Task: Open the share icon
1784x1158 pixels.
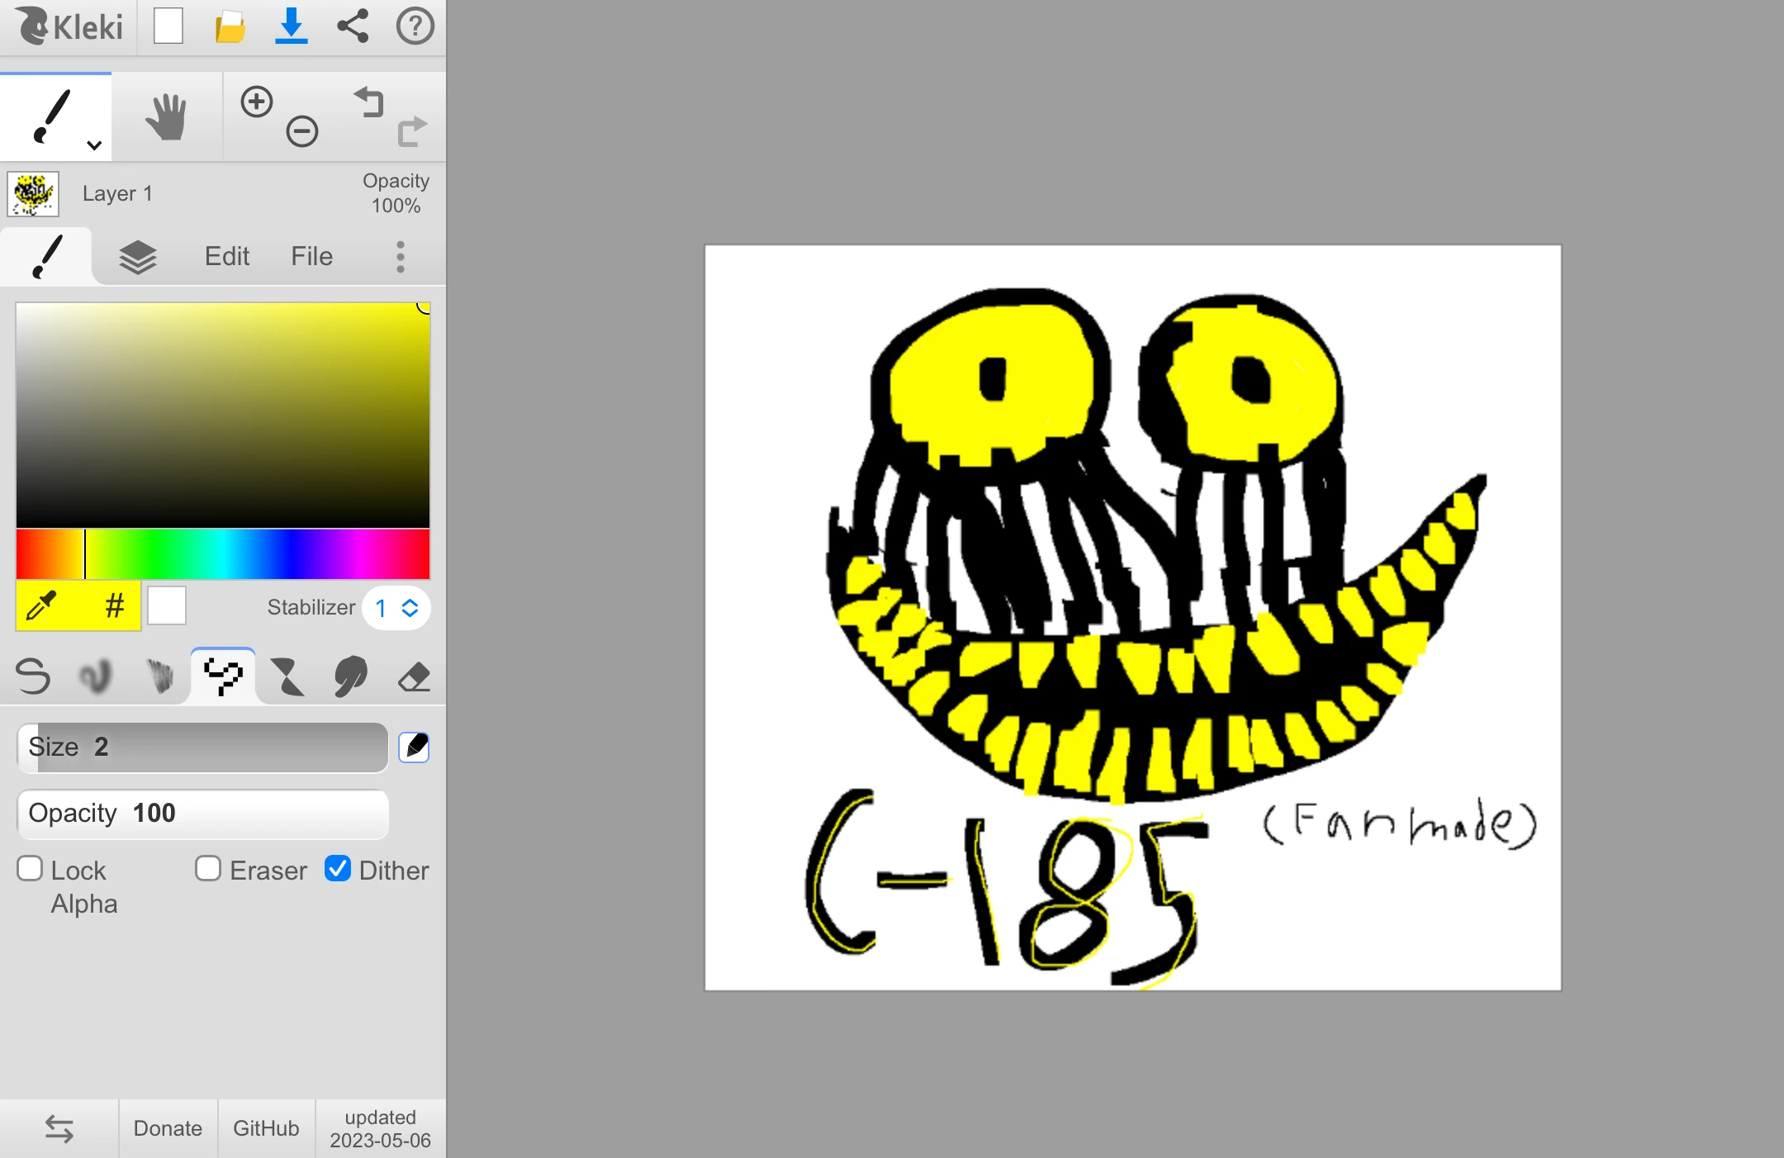Action: [x=353, y=26]
